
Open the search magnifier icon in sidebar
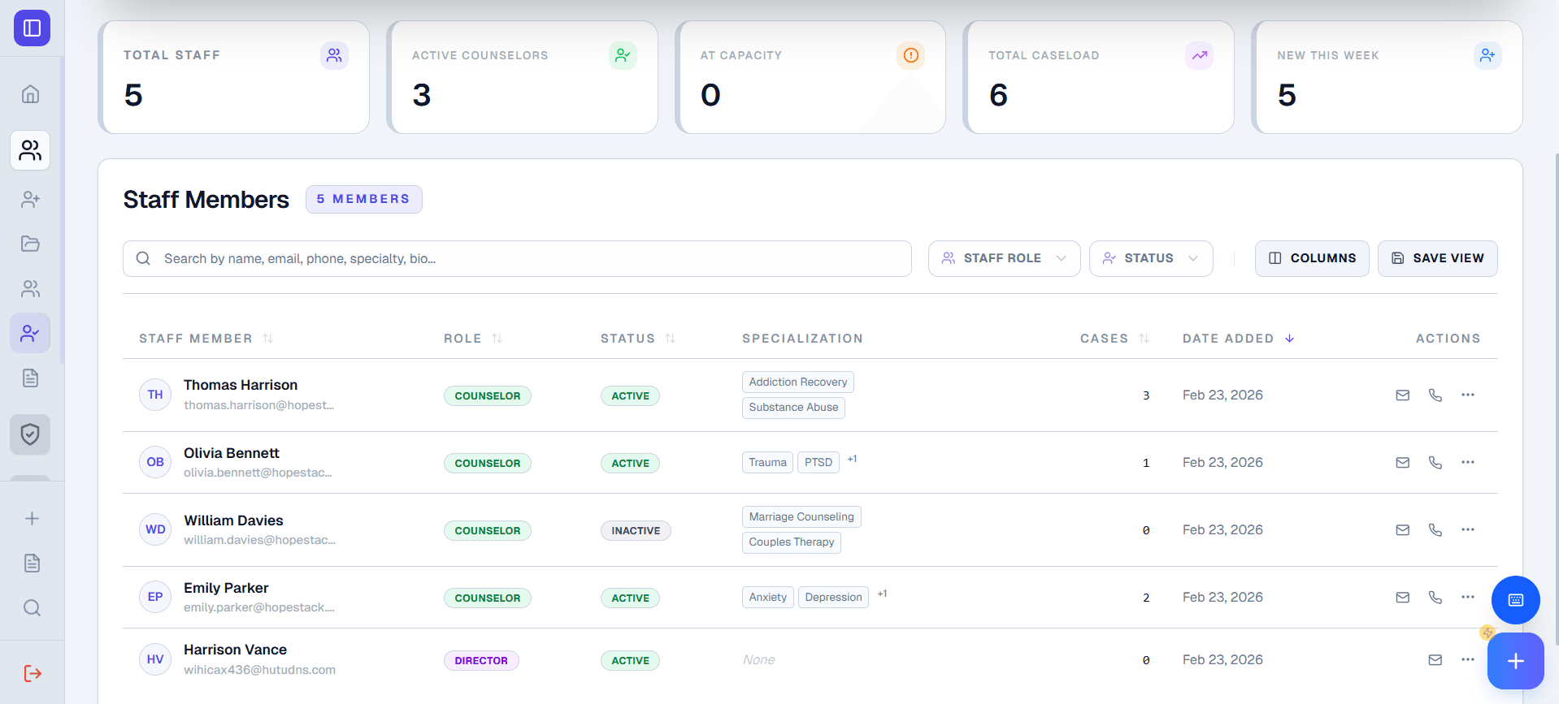tap(32, 607)
